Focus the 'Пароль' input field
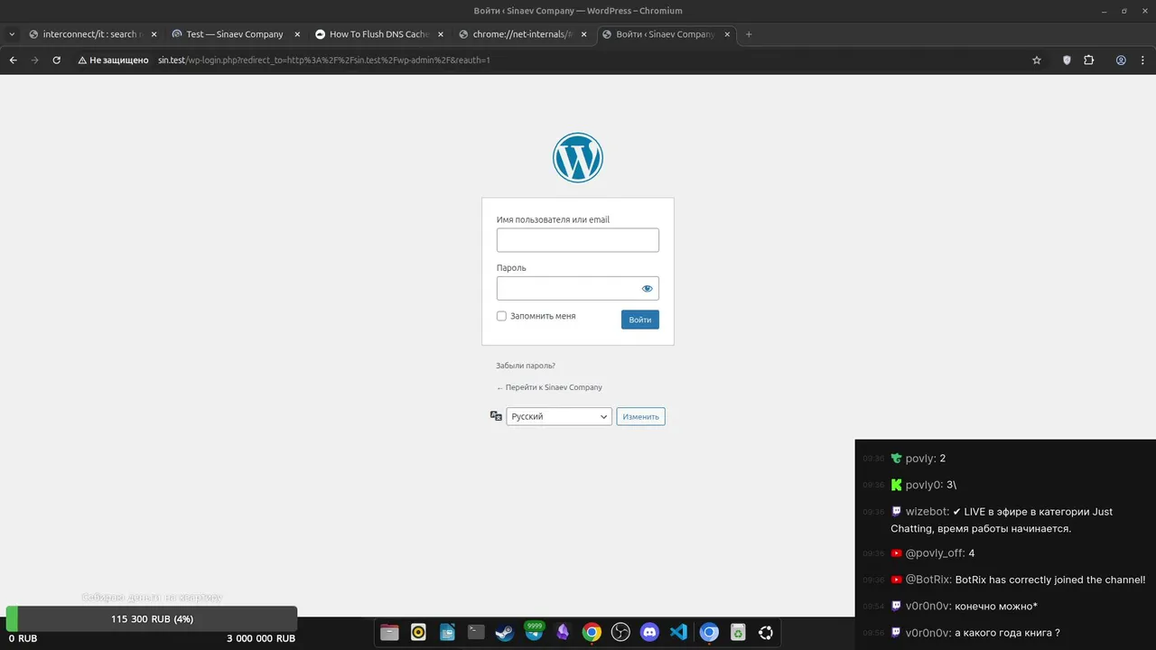Viewport: 1156px width, 650px height. point(578,289)
